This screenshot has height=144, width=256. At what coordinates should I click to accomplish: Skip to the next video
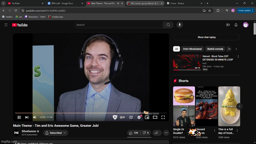pyautogui.click(x=27, y=117)
